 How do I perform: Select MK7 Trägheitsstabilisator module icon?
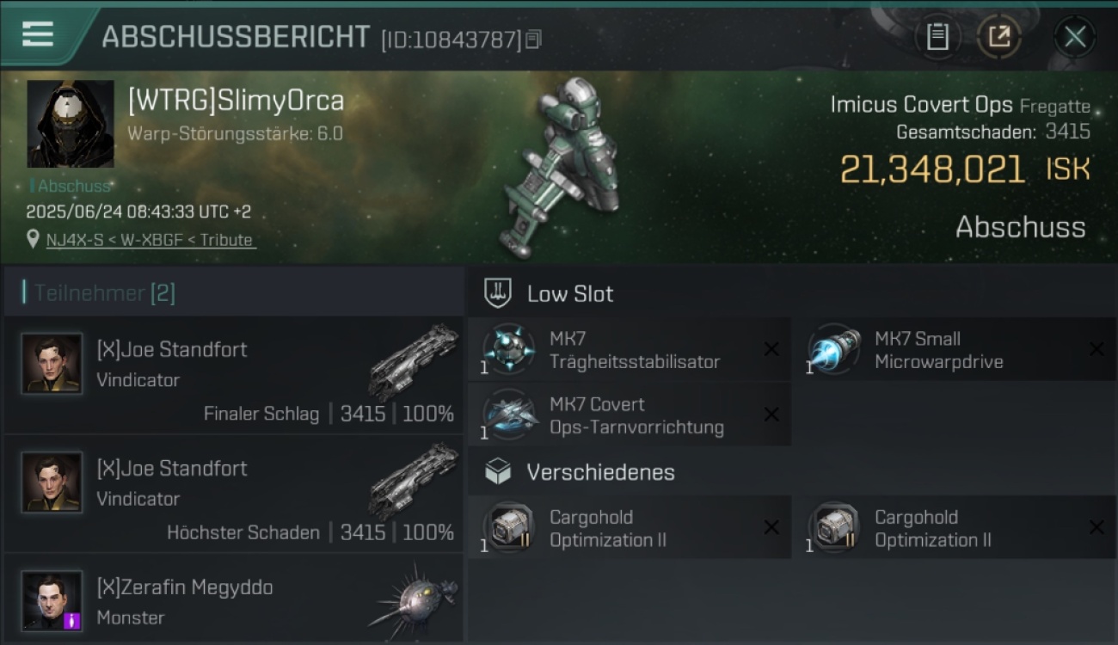pos(509,350)
